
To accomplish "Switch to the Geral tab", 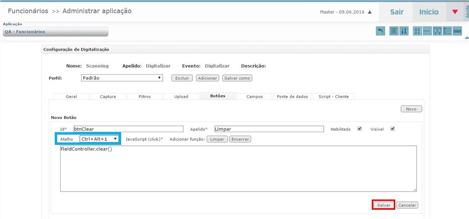I will click(x=71, y=97).
